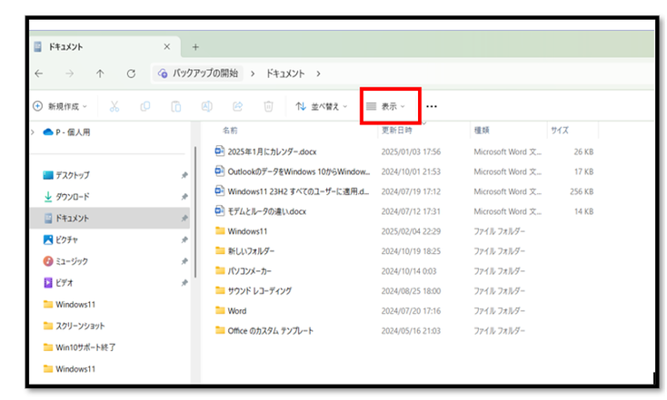Click the Delete trash can icon
The image size is (667, 400).
click(x=268, y=106)
